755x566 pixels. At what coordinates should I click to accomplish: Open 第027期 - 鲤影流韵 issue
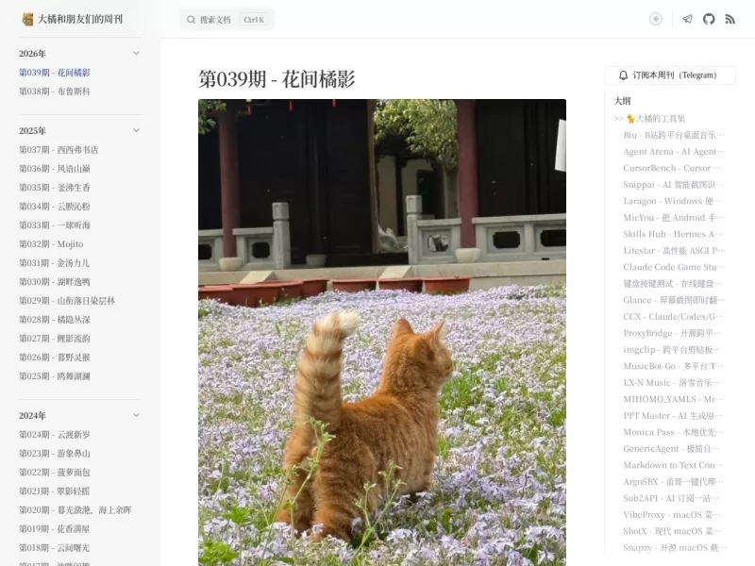[55, 338]
